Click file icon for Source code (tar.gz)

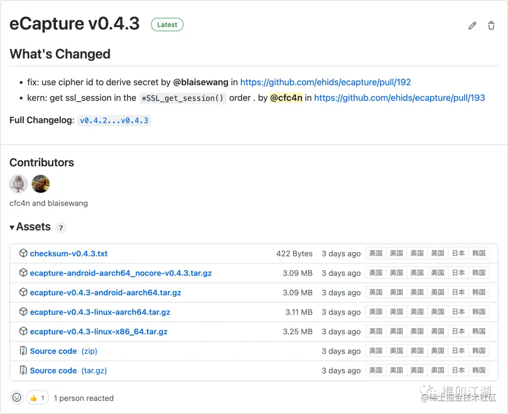click(23, 370)
